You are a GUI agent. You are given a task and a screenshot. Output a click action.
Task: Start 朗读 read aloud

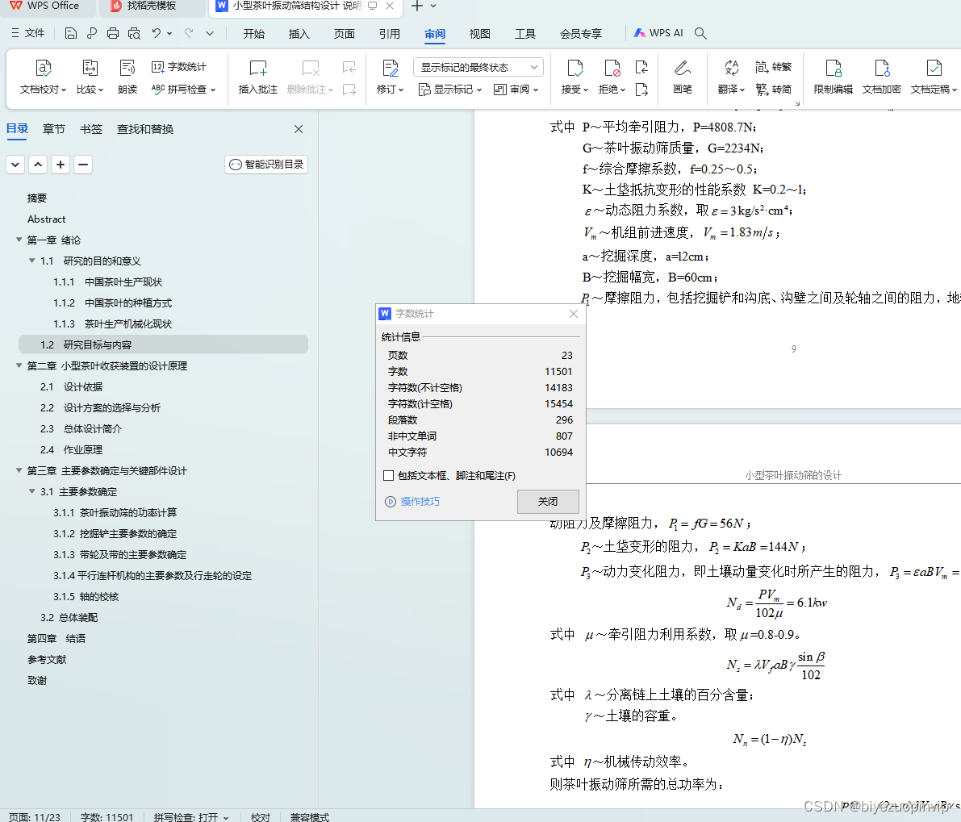point(127,77)
